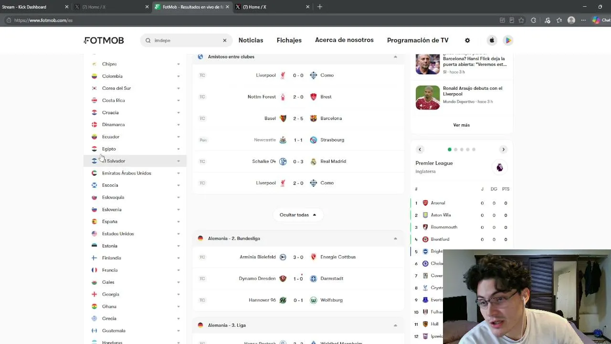
Task: Open the settings gear in the FotMob header
Action: 467,41
